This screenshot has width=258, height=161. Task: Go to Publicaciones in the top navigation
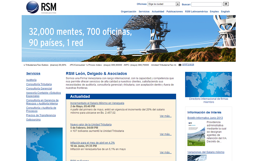pos(174,12)
